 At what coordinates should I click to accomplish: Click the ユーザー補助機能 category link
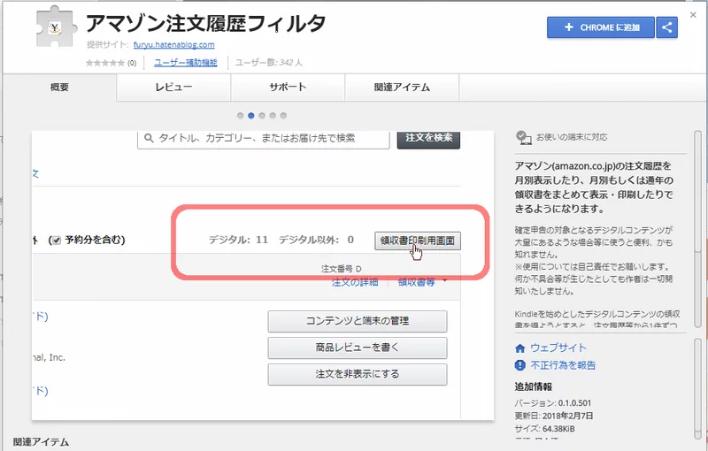click(185, 63)
